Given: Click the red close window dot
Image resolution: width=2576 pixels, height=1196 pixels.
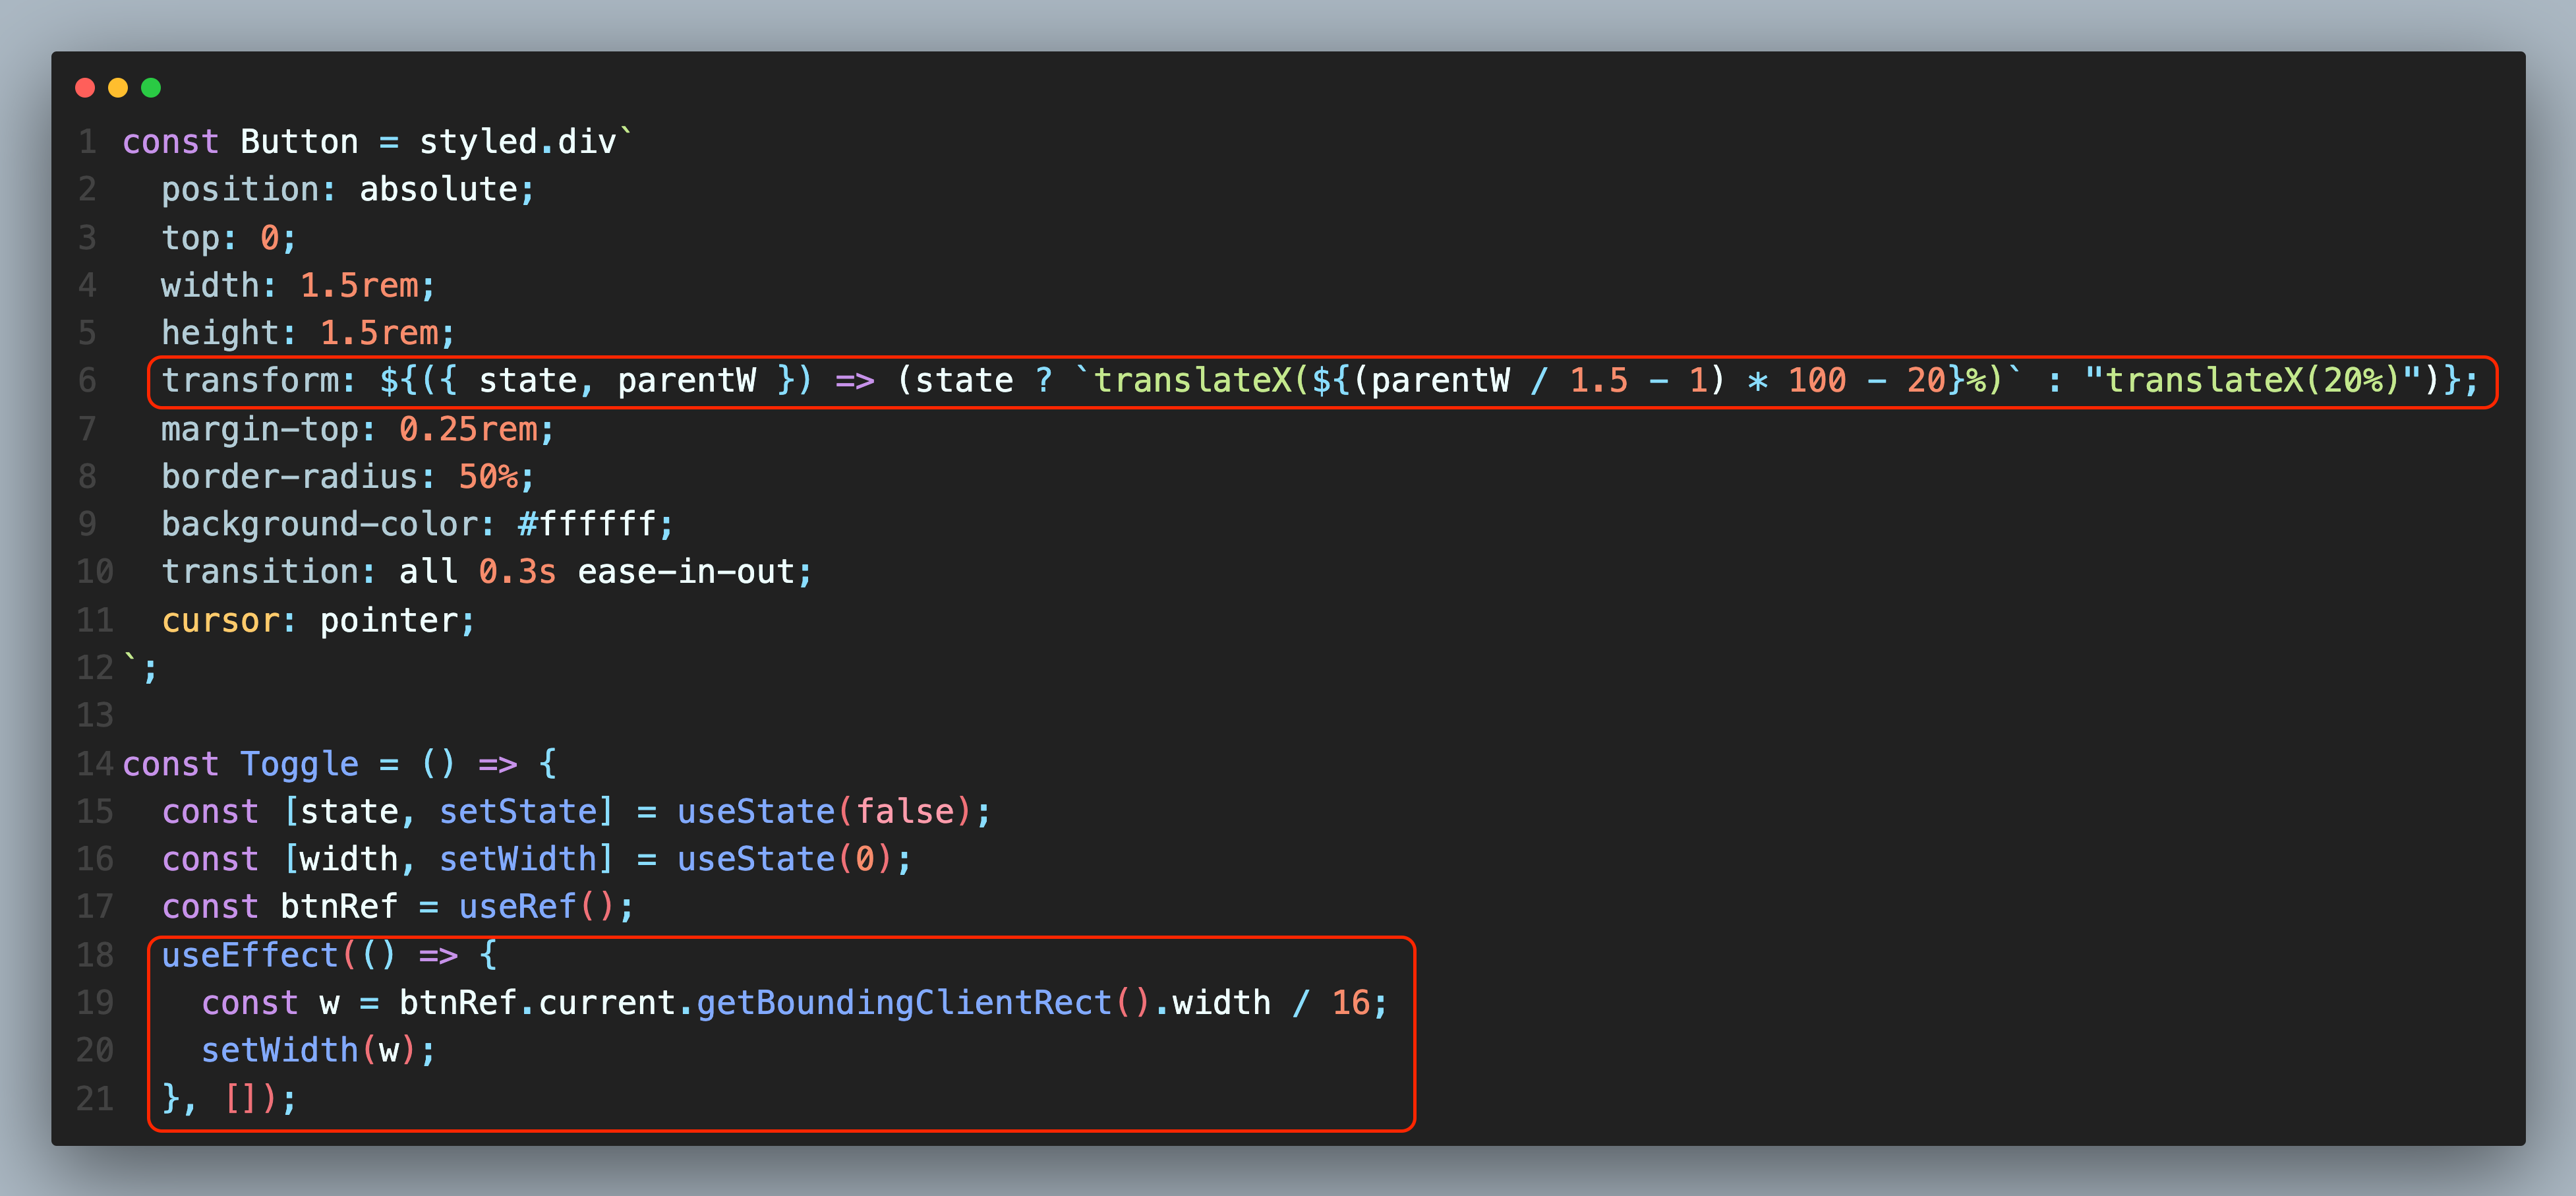Looking at the screenshot, I should pos(85,88).
